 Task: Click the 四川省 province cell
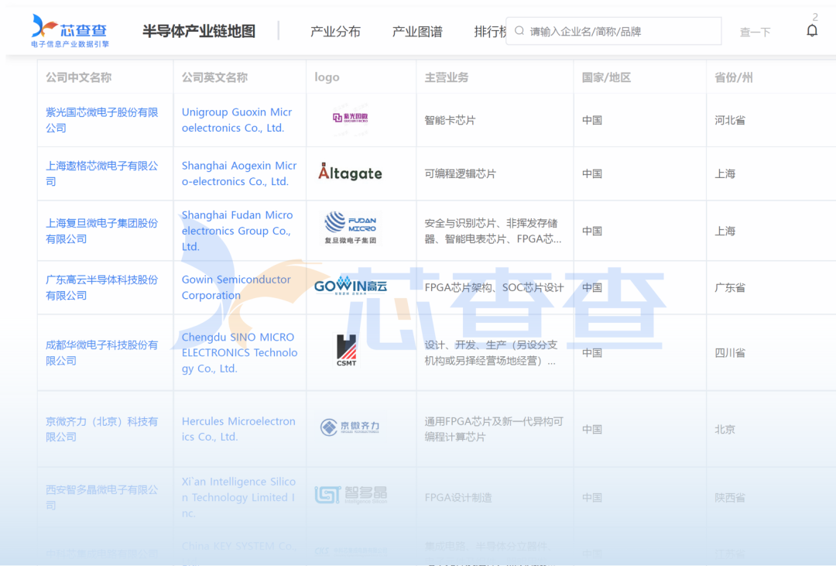730,352
